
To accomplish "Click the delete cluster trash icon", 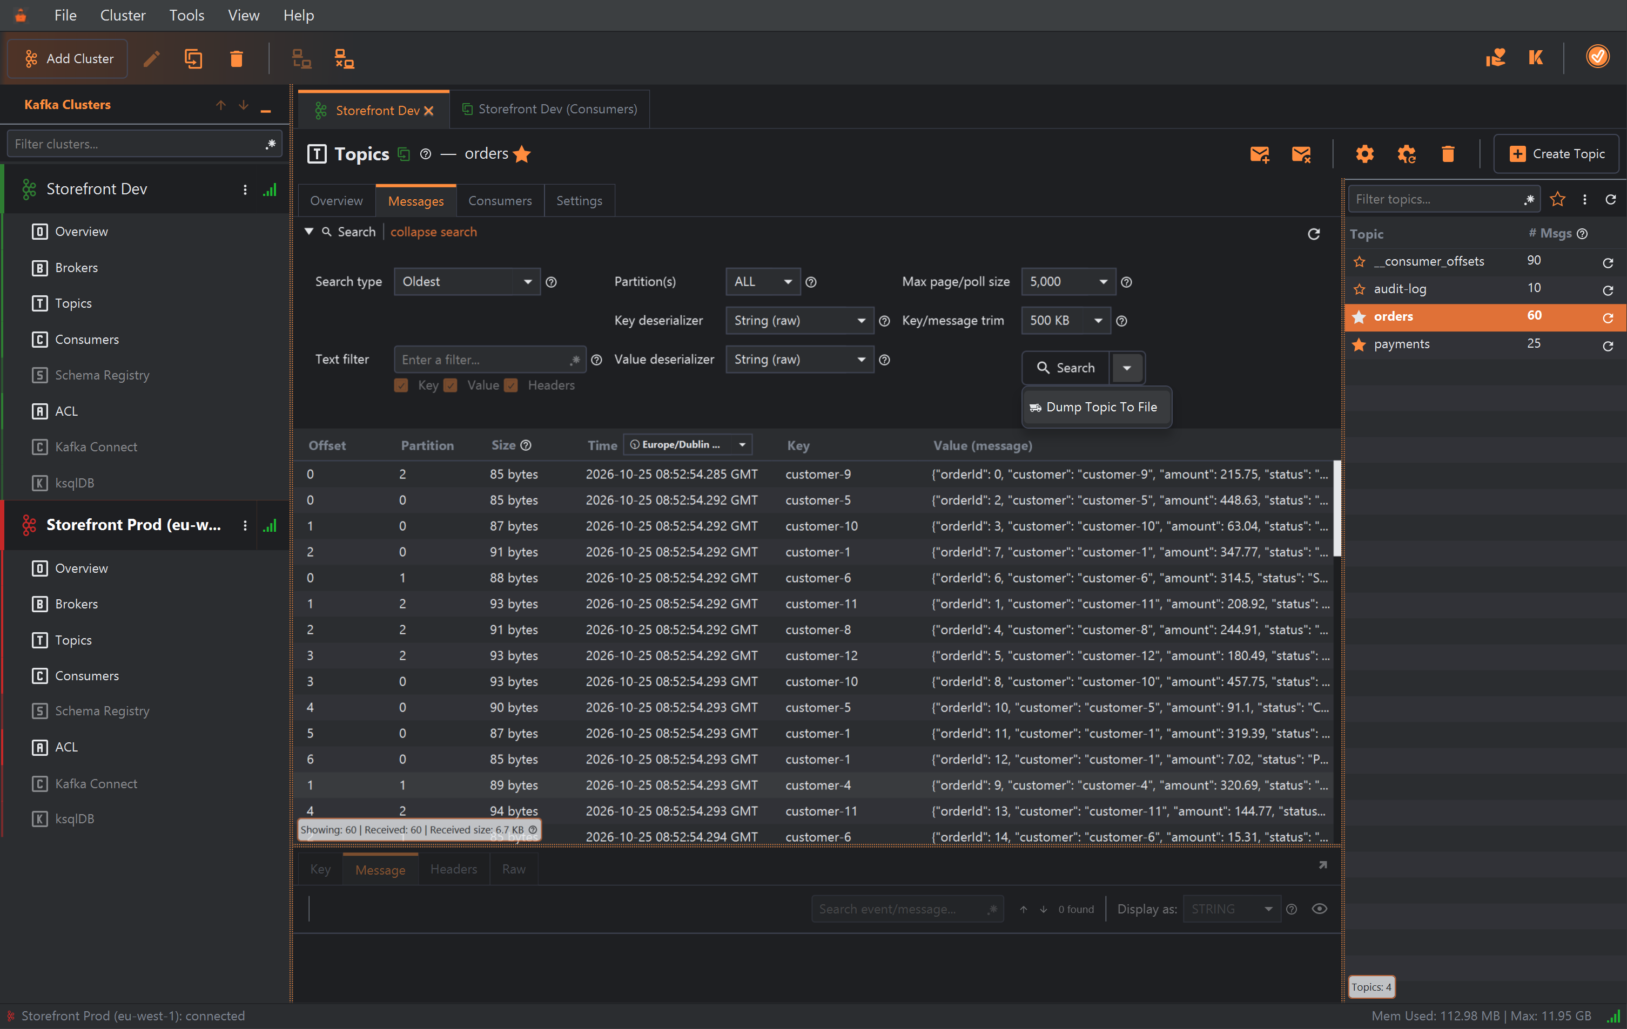I will 236,59.
